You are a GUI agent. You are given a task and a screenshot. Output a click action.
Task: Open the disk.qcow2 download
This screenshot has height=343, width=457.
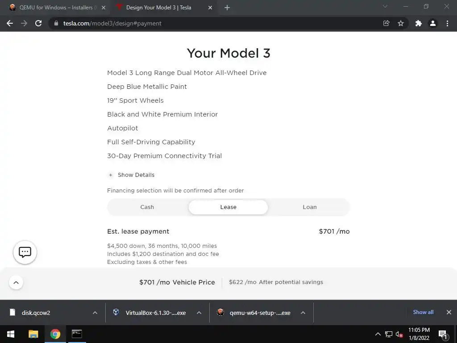click(36, 313)
